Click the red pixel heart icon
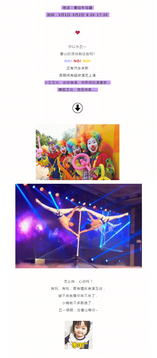Viewport: 157px width, 358px height. tap(77, 33)
